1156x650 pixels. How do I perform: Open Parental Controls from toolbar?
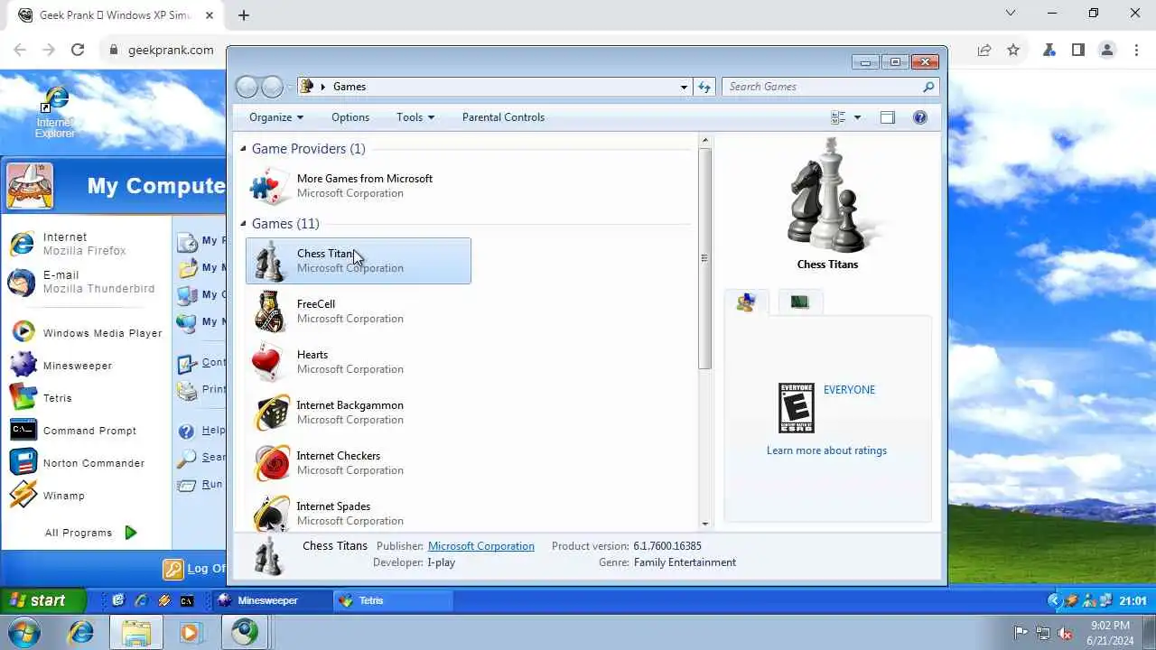click(x=503, y=117)
